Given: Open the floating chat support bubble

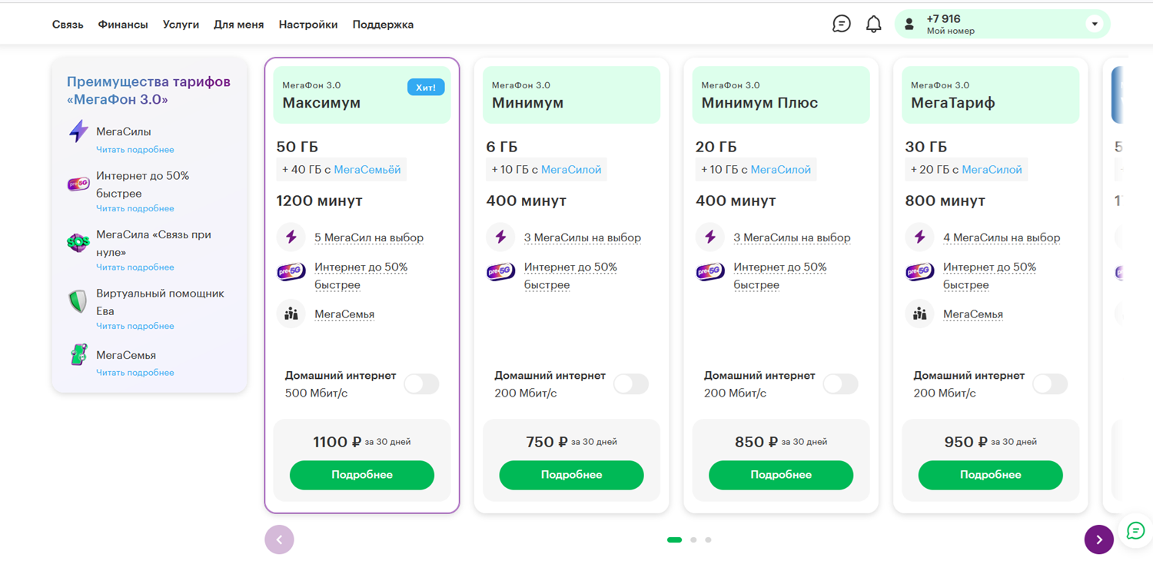Looking at the screenshot, I should tap(1135, 531).
